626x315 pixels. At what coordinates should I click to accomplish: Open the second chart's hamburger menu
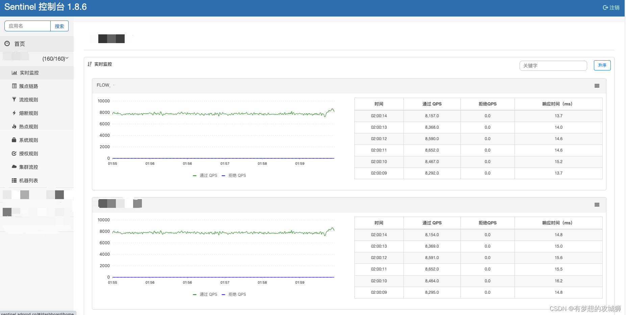coord(597,205)
